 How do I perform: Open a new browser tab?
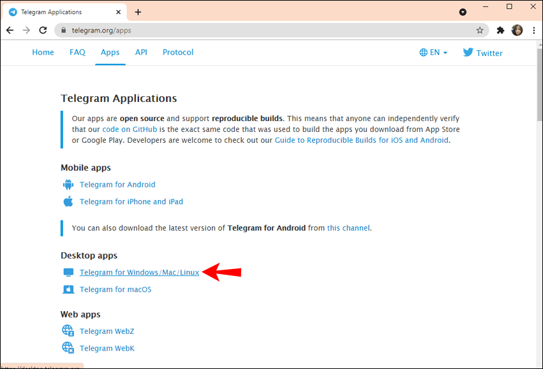[x=138, y=12]
